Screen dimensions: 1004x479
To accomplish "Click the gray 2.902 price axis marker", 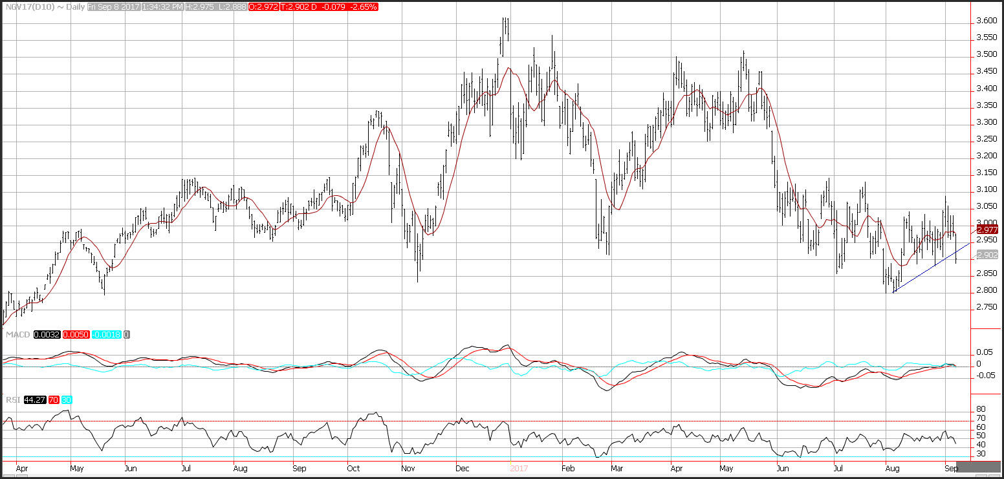I will click(x=988, y=255).
